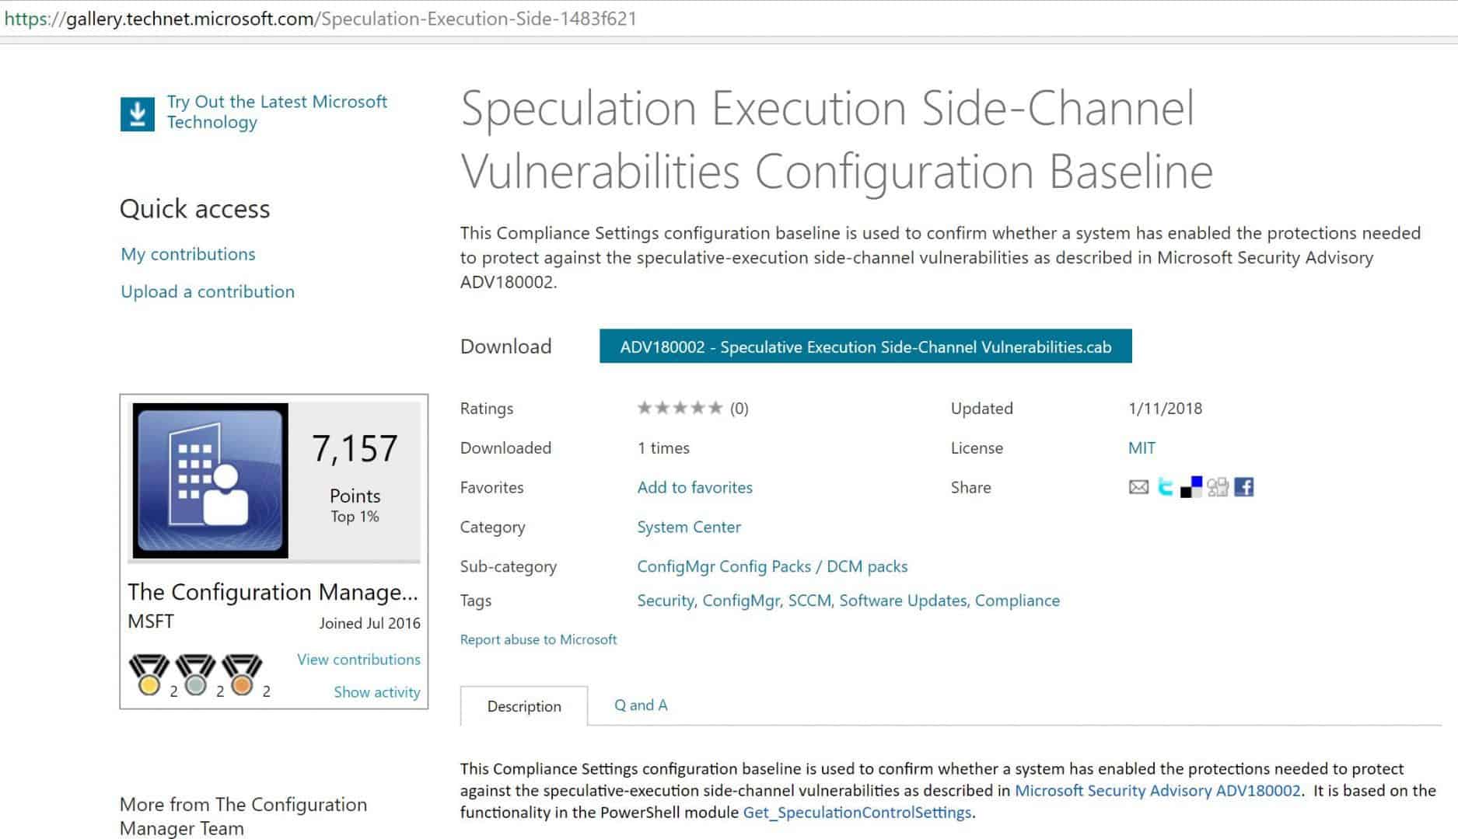Click Add to favorites
This screenshot has width=1458, height=839.
(695, 487)
